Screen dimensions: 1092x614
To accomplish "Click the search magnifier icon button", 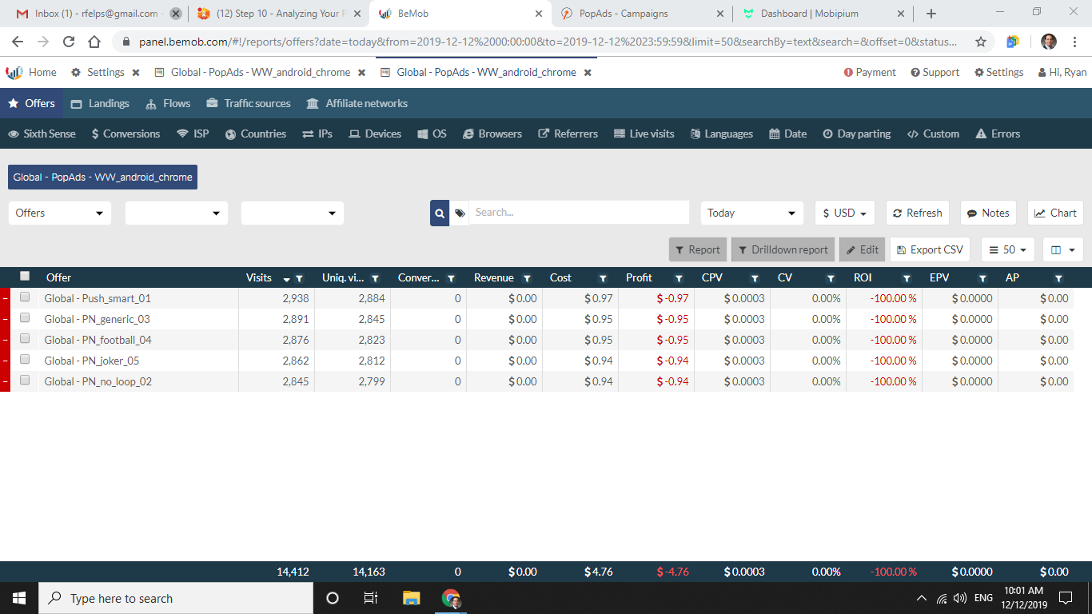I will (x=440, y=213).
